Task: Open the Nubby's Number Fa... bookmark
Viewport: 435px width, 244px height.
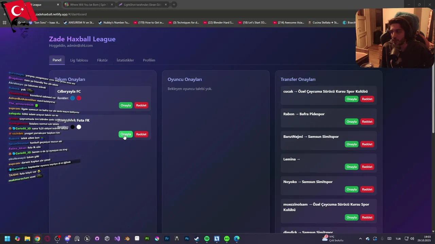Action: 114,23
